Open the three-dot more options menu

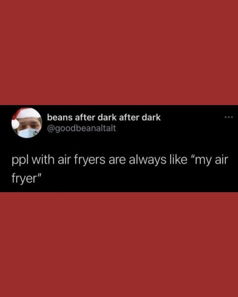pos(229,117)
